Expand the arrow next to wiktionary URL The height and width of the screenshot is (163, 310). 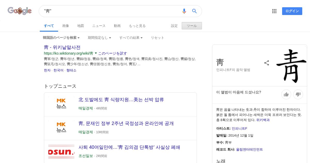96,53
